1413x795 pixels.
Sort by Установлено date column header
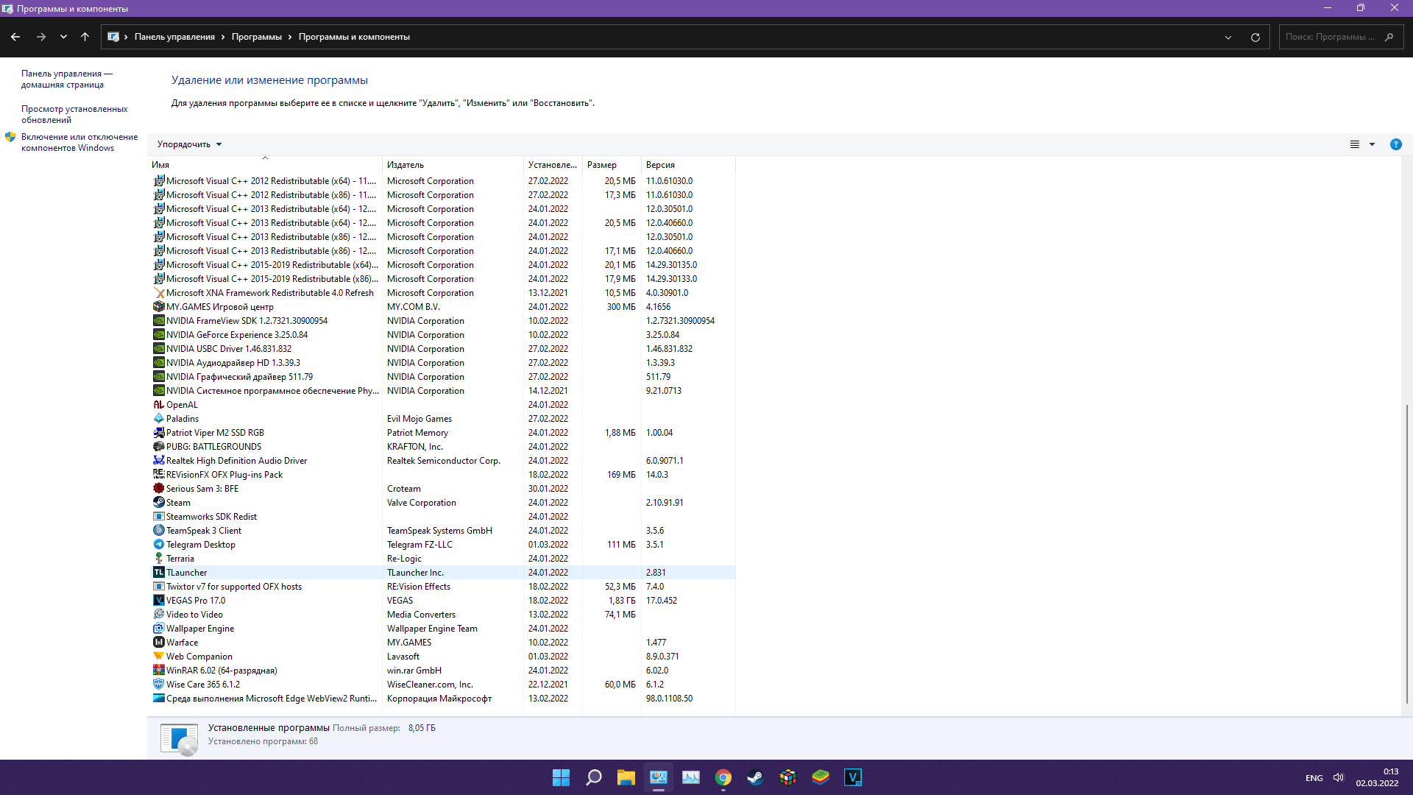click(x=553, y=165)
